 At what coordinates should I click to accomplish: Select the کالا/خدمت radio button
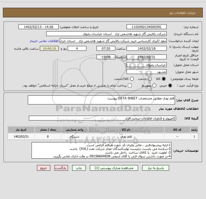132,79
